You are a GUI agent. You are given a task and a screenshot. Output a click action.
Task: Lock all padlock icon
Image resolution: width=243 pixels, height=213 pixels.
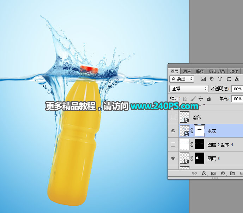click(x=209, y=98)
